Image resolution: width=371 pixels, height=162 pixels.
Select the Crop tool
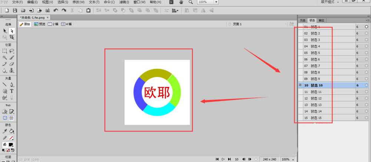coord(12,37)
